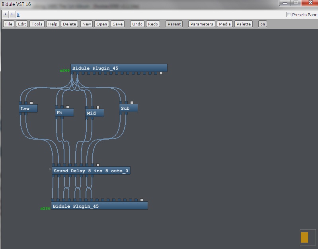Click the forward navigation arrow

click(x=12, y=14)
